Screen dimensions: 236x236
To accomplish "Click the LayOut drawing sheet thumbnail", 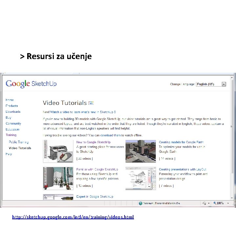I will point(141,178).
